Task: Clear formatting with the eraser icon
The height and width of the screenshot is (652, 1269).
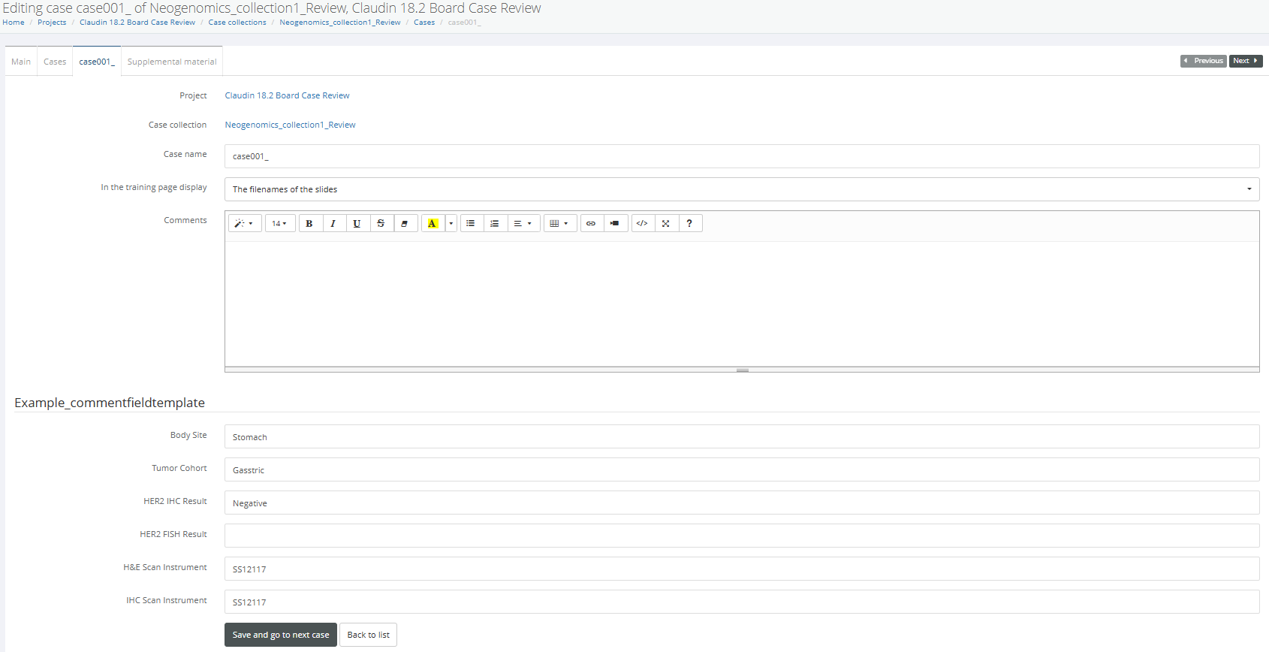Action: 405,223
